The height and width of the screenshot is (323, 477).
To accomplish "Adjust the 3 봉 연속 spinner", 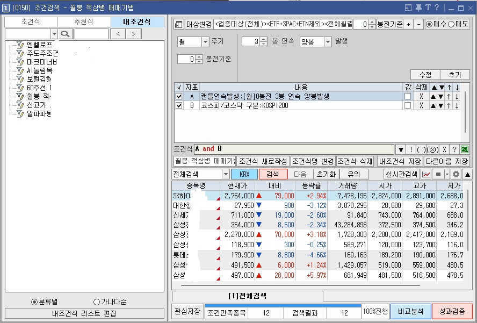I will [264, 42].
